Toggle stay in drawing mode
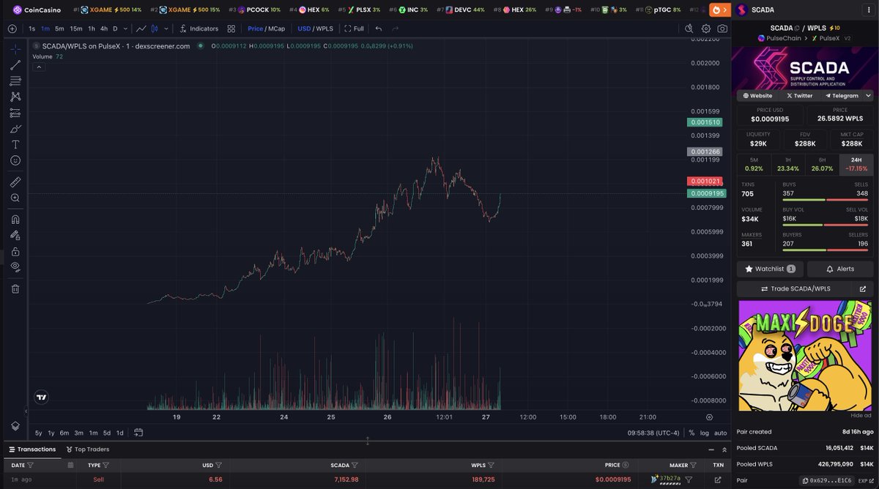Viewport: 879px width, 489px height. [x=15, y=235]
